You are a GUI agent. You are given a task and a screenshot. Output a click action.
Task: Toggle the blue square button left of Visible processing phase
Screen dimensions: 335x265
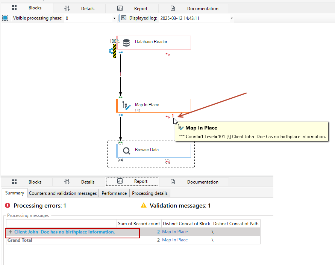pyautogui.click(x=5, y=18)
